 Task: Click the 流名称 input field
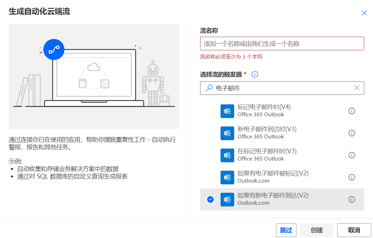click(x=282, y=44)
